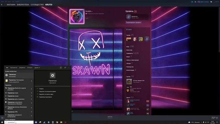Open the Руководства (Guides) link
The image size is (220, 124).
point(130,67)
